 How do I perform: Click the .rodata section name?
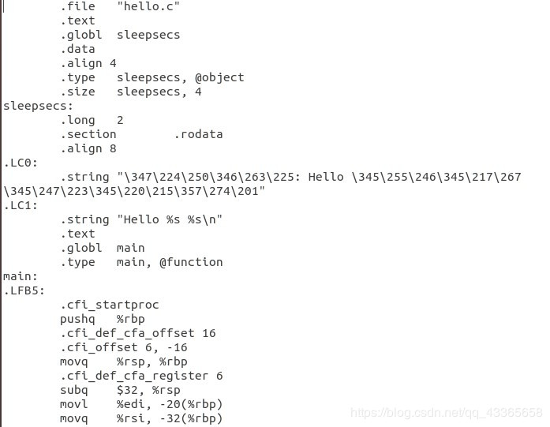click(199, 134)
